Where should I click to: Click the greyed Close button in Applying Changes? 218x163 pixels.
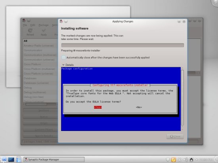pyautogui.click(x=175, y=136)
